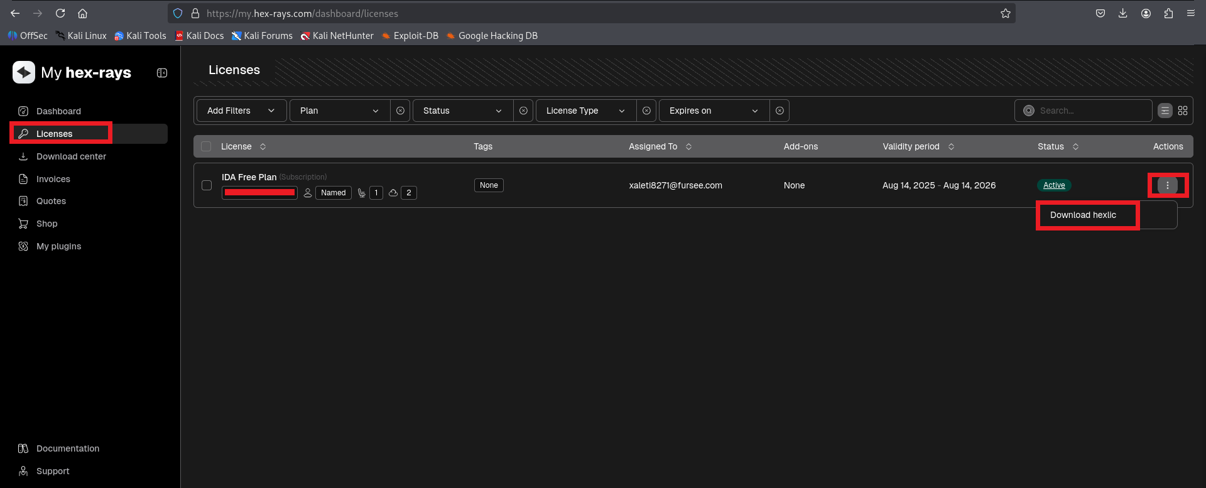Click the None tag badge

489,185
